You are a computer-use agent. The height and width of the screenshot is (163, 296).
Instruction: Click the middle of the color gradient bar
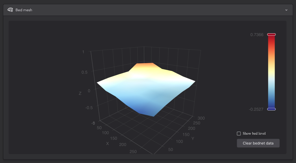271,72
